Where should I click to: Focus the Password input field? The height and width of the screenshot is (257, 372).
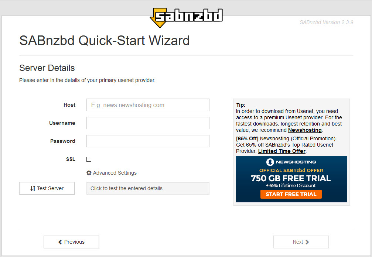(x=148, y=141)
